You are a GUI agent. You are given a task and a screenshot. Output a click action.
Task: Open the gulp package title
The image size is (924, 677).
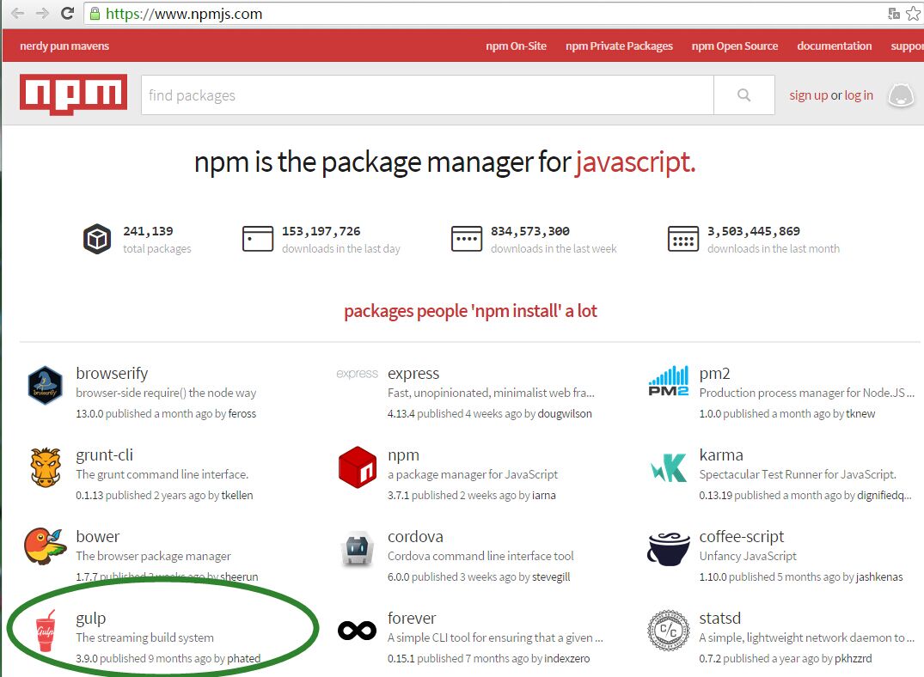point(91,619)
